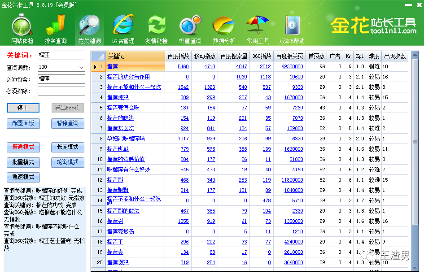Sort by the 百度相关页 column header
The image size is (424, 274).
(289, 56)
